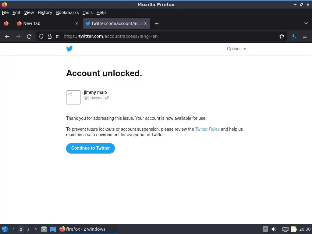This screenshot has width=312, height=234.
Task: Reload the current page
Action: [x=29, y=37]
